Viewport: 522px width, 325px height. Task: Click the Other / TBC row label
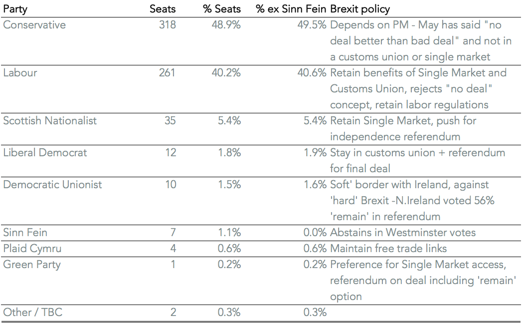point(33,313)
